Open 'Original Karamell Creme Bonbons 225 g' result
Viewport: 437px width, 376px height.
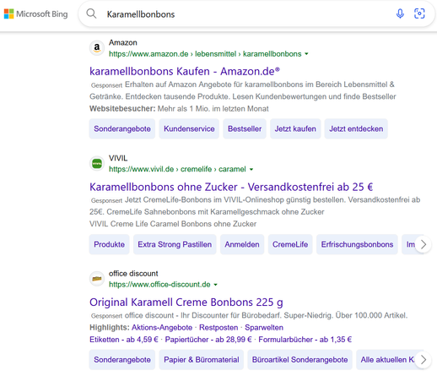click(186, 302)
